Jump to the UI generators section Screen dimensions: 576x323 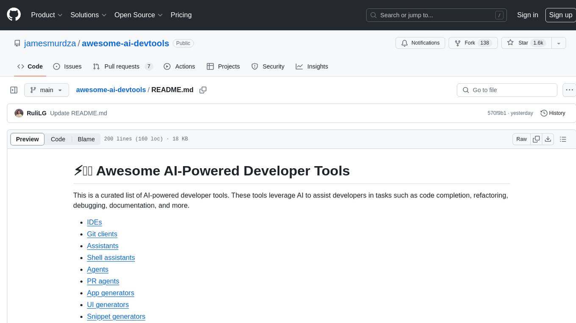(x=108, y=305)
